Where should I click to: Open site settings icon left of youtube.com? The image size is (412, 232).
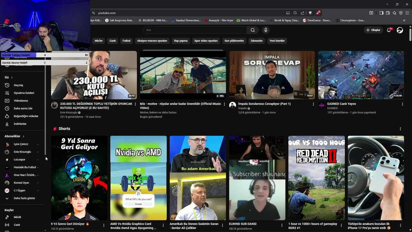pos(94,13)
